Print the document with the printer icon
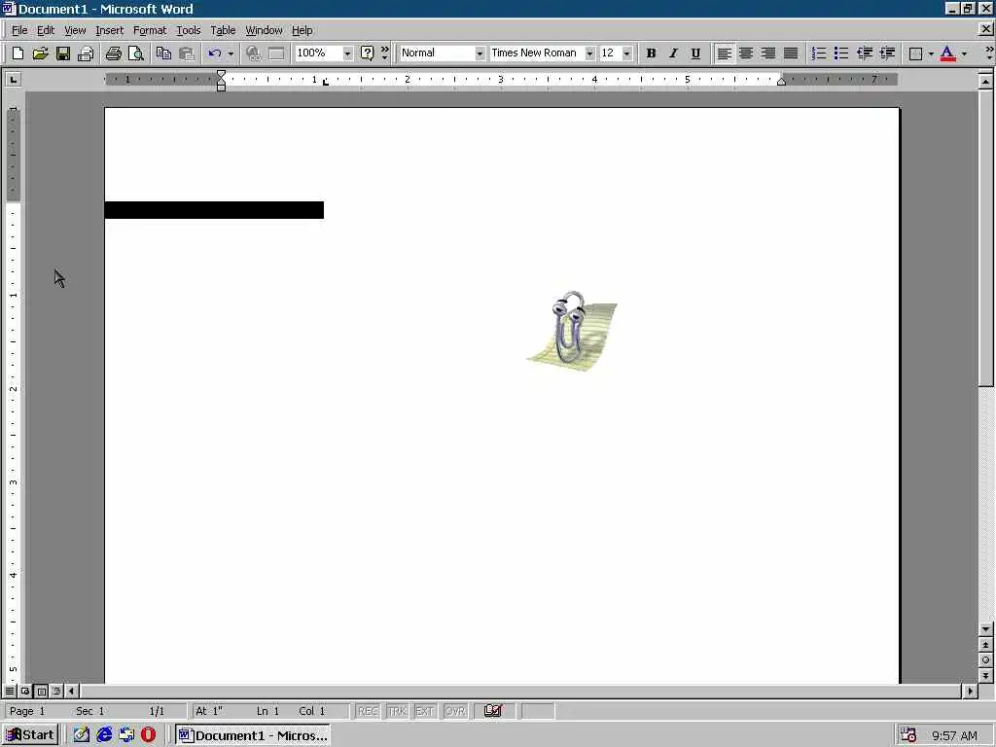This screenshot has width=996, height=747. (x=113, y=53)
